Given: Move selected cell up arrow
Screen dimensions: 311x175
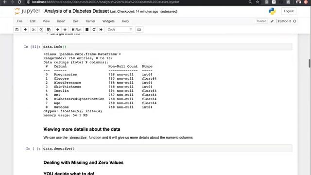Looking at the screenshot, I should click(57, 30).
